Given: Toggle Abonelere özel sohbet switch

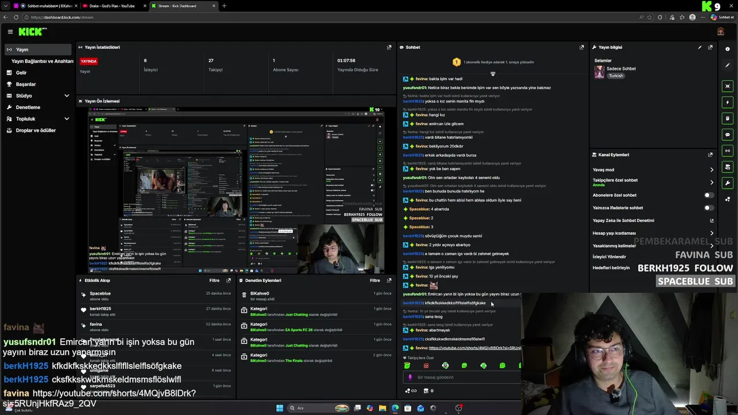Looking at the screenshot, I should [709, 195].
